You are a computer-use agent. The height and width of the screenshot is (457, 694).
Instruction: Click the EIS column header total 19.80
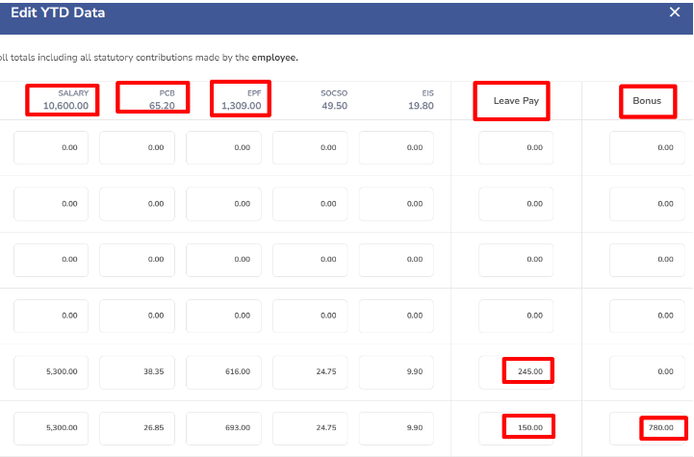click(421, 106)
